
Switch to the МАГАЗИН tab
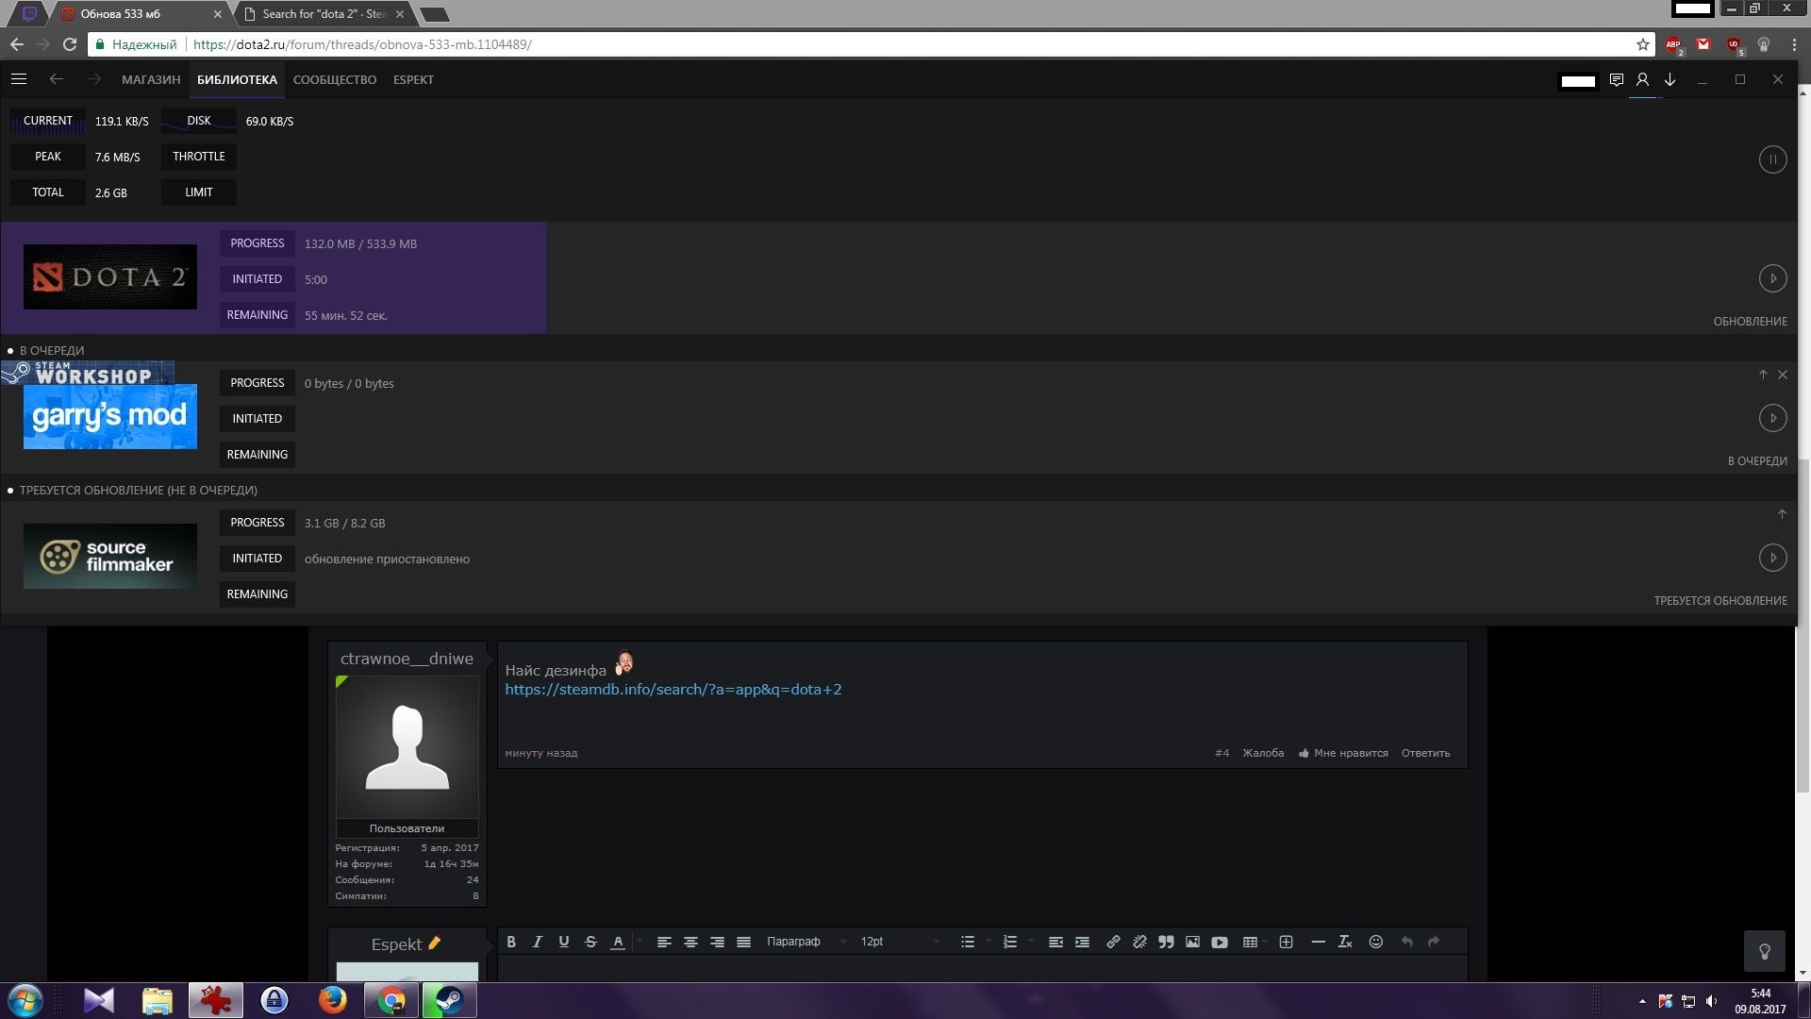(x=151, y=80)
